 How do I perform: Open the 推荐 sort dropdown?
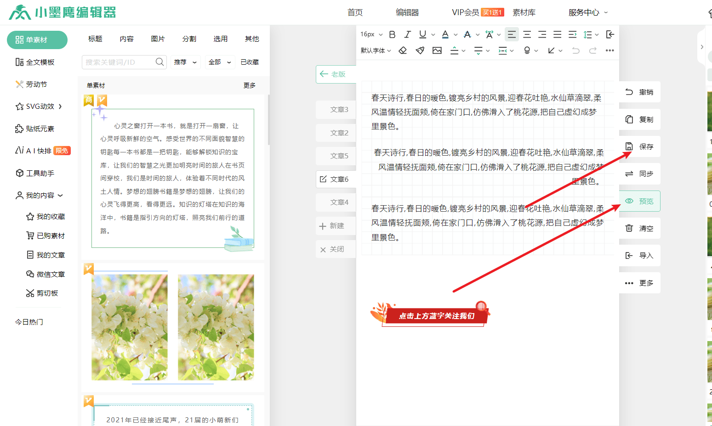[x=185, y=62]
